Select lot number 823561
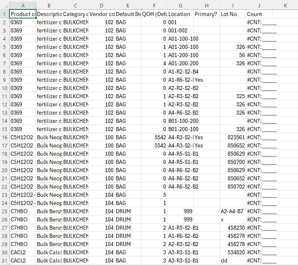This screenshot has height=265, width=298. 233,137
